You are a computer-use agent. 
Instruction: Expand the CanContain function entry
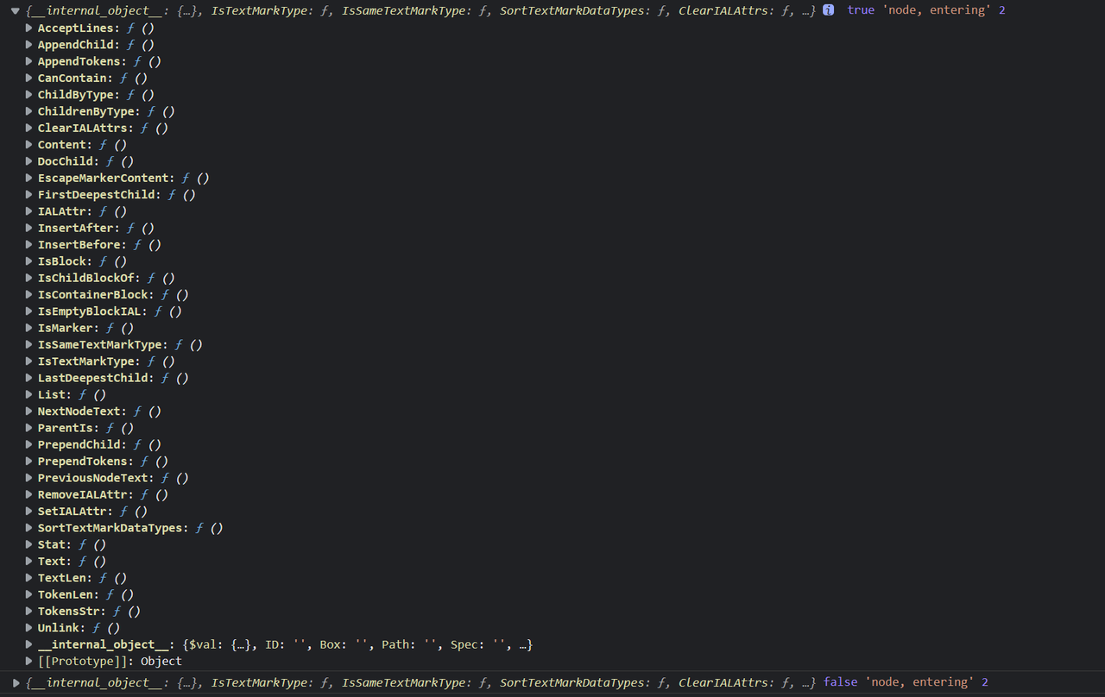pos(28,78)
